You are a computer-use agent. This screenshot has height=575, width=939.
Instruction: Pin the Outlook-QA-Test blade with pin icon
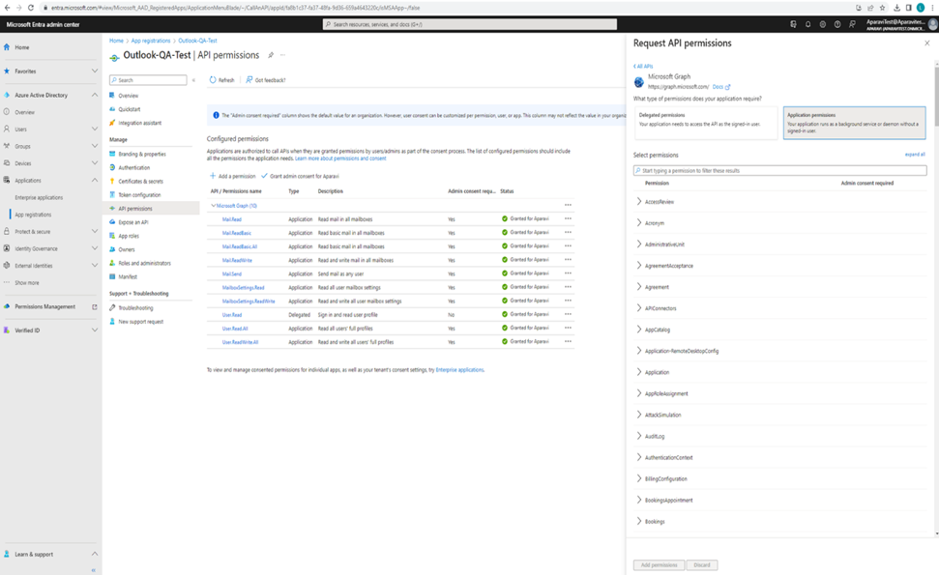pos(271,55)
